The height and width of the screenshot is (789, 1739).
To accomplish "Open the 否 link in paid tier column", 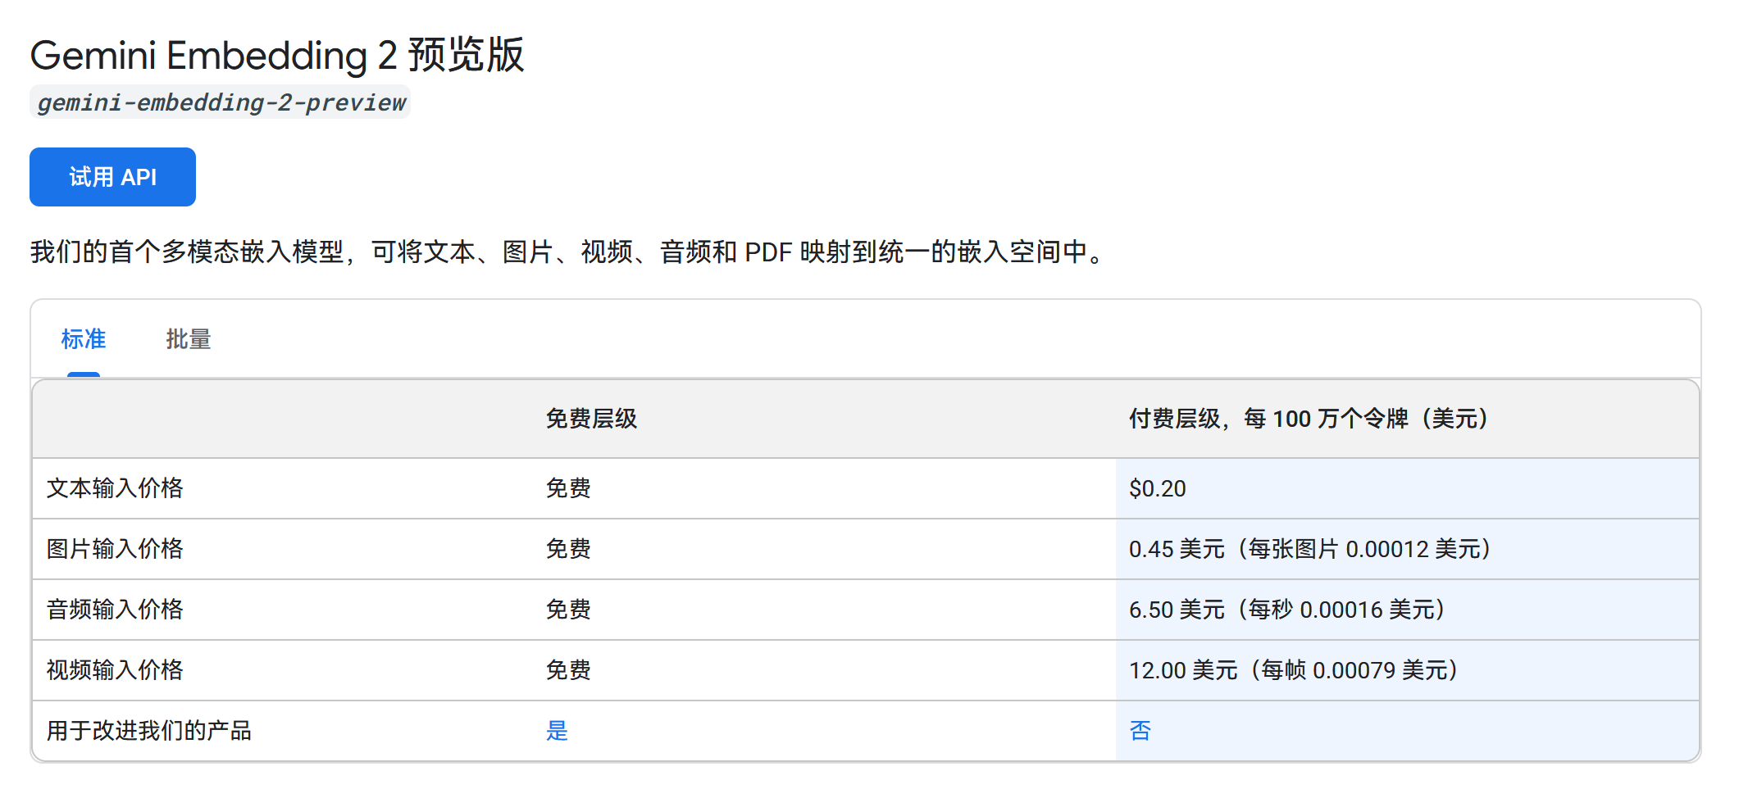I will (x=1140, y=731).
